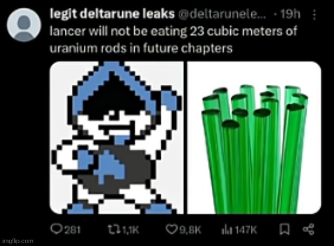Click the default gray profile avatar
334x246 pixels.
click(24, 25)
